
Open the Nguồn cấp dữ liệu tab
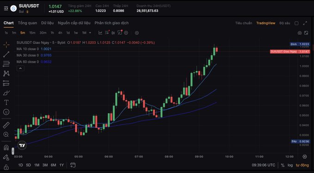(74, 23)
